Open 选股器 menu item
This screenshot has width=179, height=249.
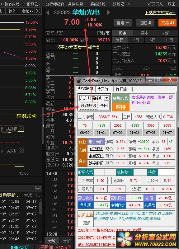(118, 4)
